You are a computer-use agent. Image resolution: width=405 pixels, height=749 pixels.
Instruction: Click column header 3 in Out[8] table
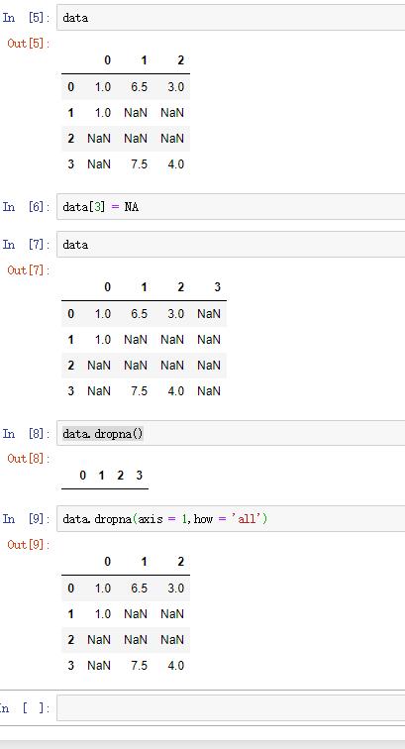(139, 476)
